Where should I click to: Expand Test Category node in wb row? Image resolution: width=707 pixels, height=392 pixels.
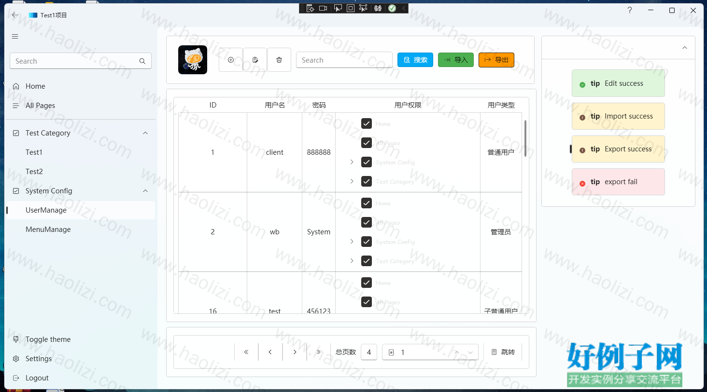pos(352,261)
